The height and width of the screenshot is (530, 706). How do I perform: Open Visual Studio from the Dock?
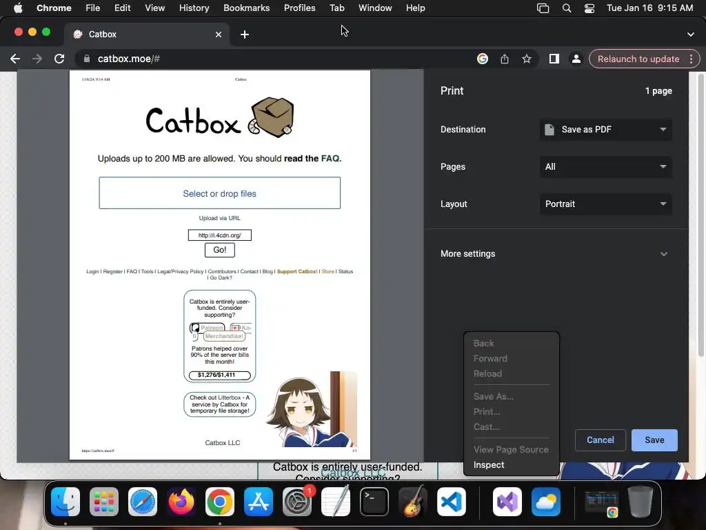(507, 502)
